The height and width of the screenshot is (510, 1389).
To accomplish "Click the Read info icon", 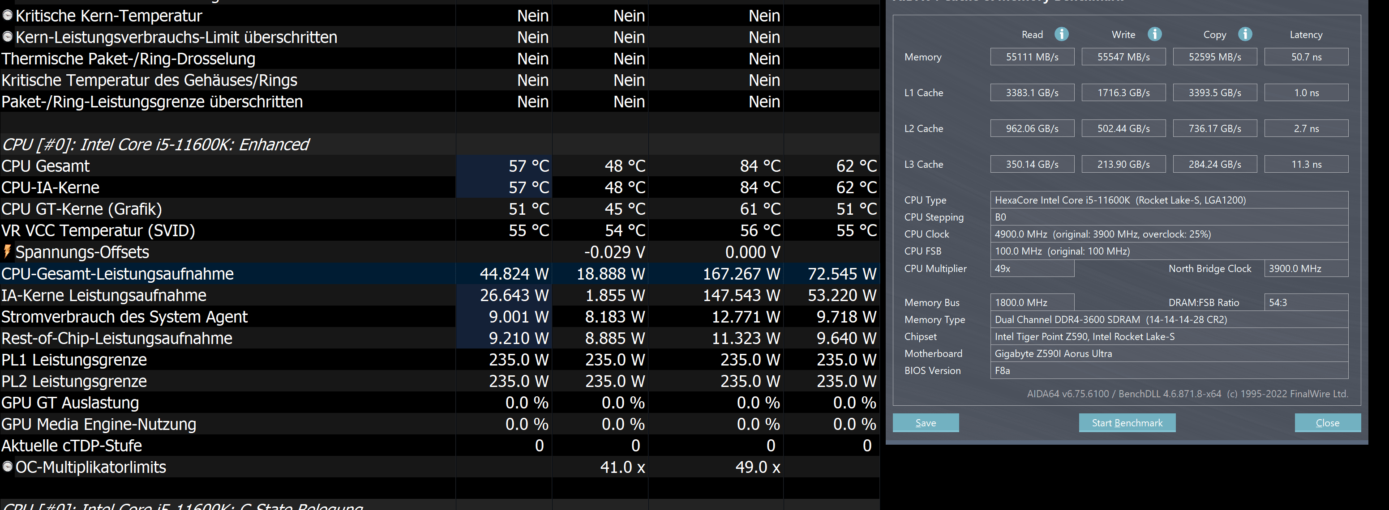I will (1061, 34).
